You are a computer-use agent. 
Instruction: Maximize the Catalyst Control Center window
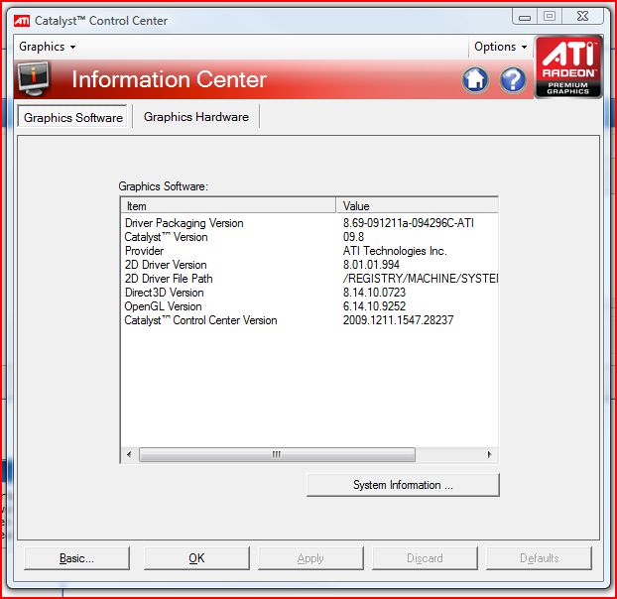(x=550, y=16)
